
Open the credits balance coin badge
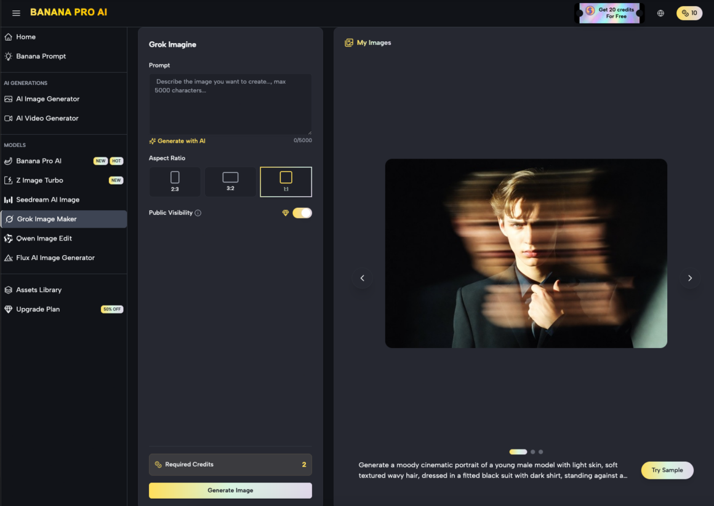(689, 13)
